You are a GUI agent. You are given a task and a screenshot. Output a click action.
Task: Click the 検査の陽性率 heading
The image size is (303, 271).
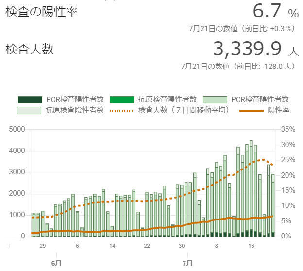coord(42,12)
